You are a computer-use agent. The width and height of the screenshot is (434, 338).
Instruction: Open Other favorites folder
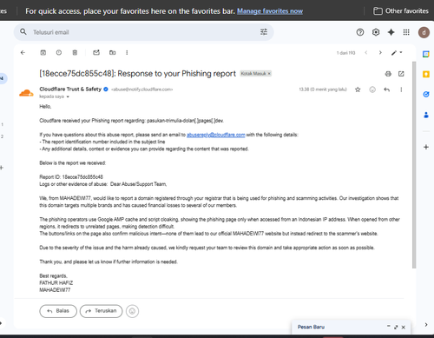(x=401, y=11)
